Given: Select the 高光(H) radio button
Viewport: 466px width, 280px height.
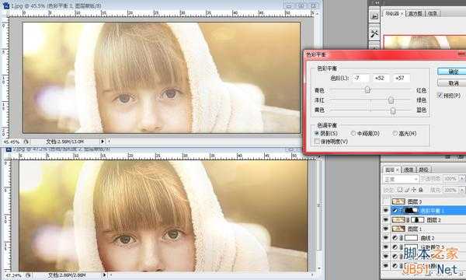Looking at the screenshot, I should pos(395,133).
